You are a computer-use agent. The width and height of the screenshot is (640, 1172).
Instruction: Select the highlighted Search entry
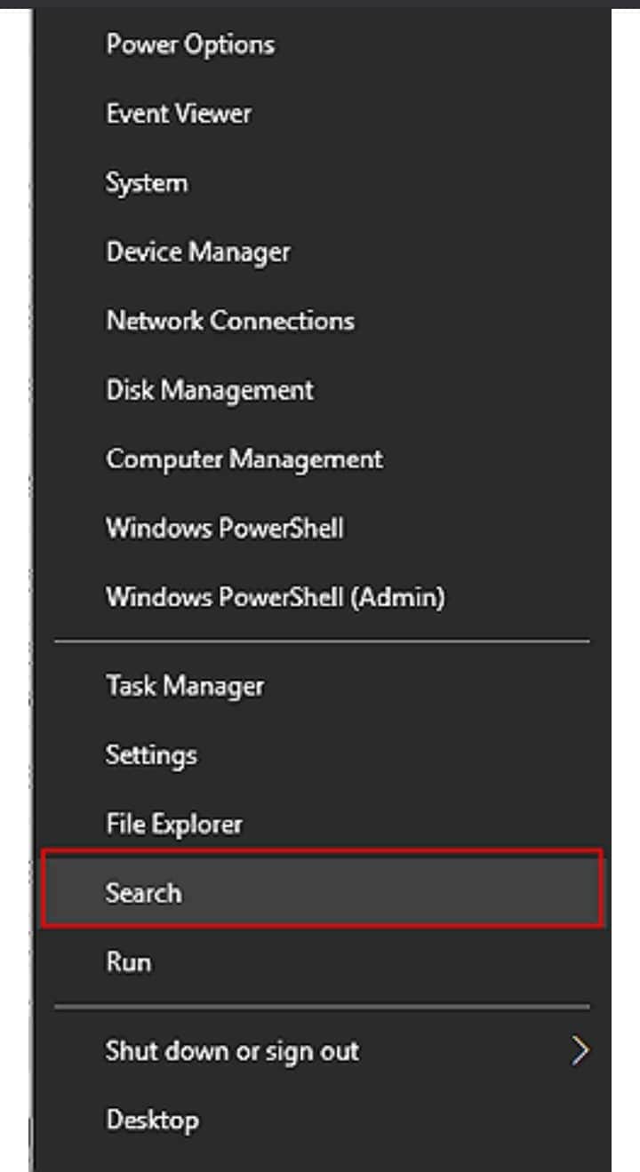144,892
